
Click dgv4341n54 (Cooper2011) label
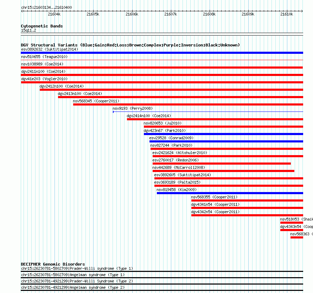coord(215,204)
